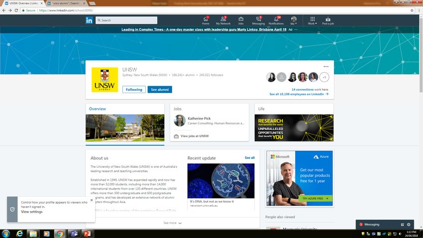Viewport: 423px width, 238px height.
Task: Switch to the "unsw alumni" Search tab
Action: [65, 3]
